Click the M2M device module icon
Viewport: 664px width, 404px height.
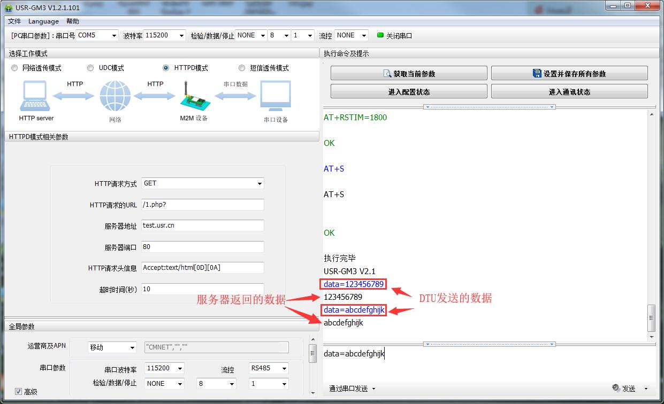(193, 96)
